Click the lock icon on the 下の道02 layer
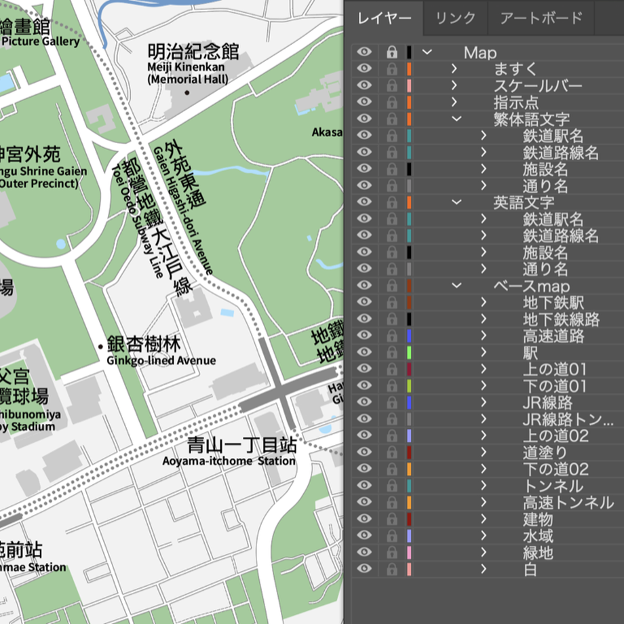 pyautogui.click(x=391, y=469)
